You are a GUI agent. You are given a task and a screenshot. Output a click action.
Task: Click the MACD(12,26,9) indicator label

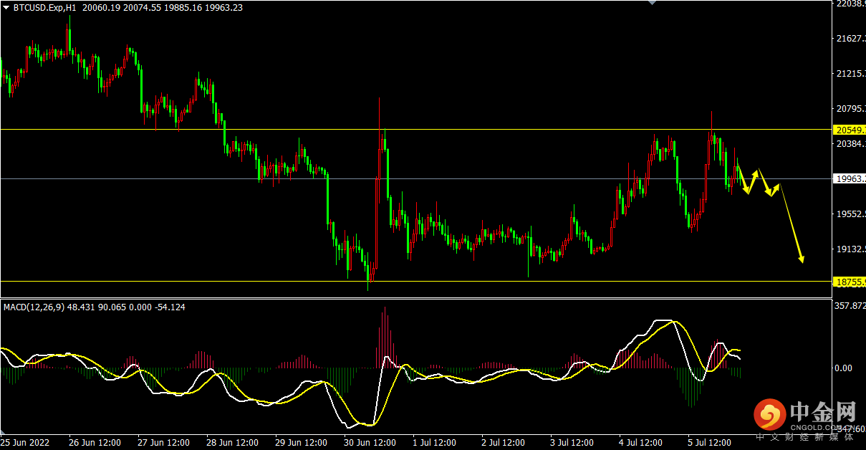point(34,307)
